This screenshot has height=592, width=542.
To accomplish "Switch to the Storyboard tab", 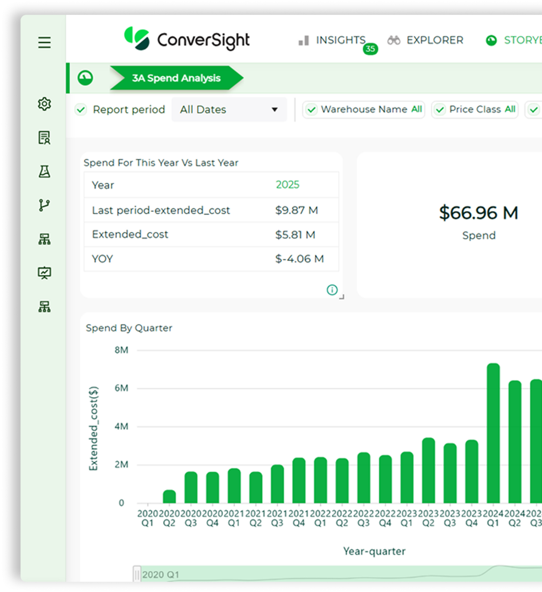I will [523, 40].
